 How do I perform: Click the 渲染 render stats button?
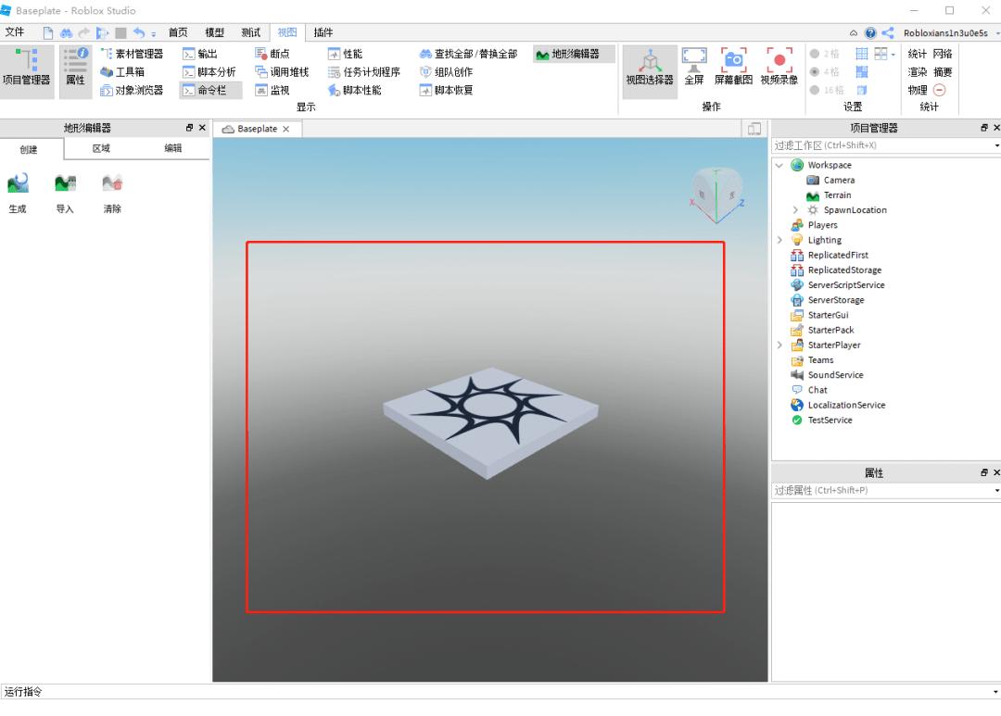(x=917, y=72)
